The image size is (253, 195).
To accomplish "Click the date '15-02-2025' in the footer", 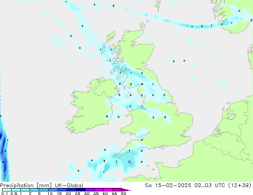I will coord(173,185).
